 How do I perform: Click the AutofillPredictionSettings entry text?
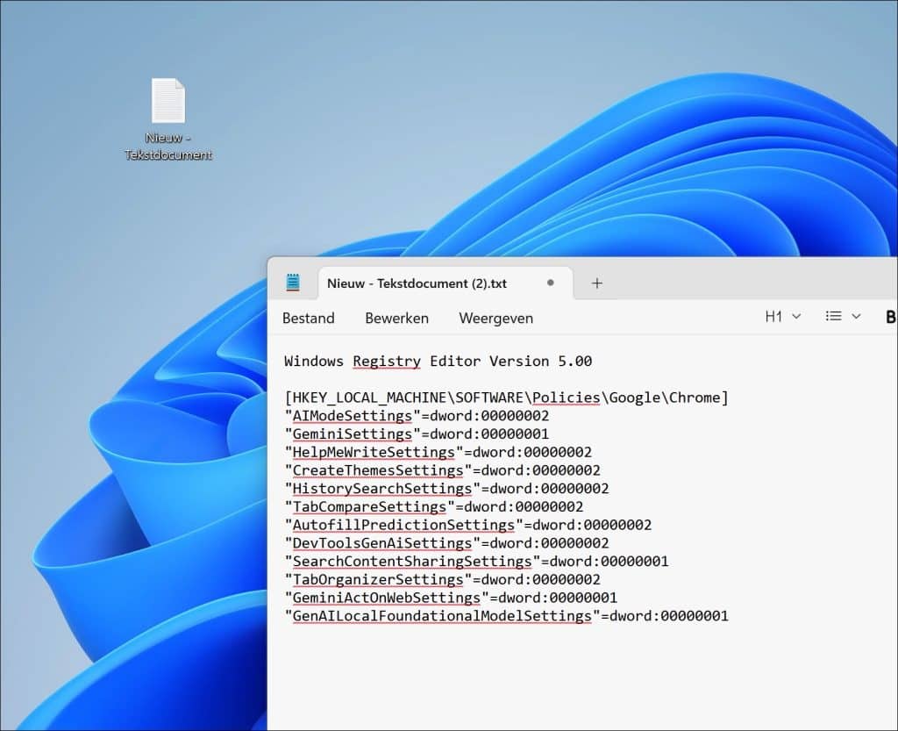point(403,525)
